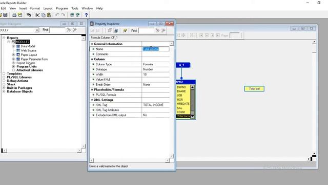Click the Paste clipboard icon
328x185 pixels.
[49, 15]
